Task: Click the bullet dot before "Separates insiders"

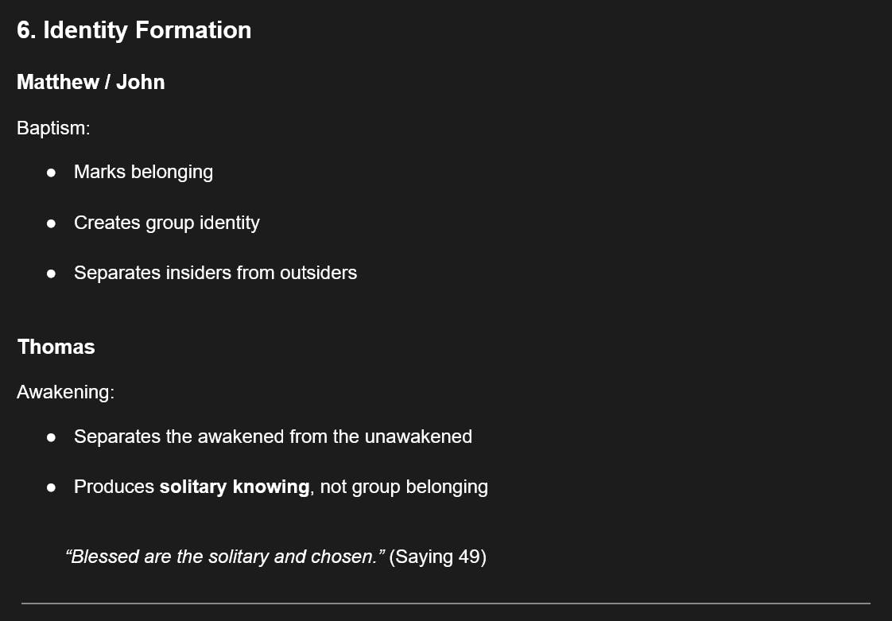Action: click(x=52, y=274)
